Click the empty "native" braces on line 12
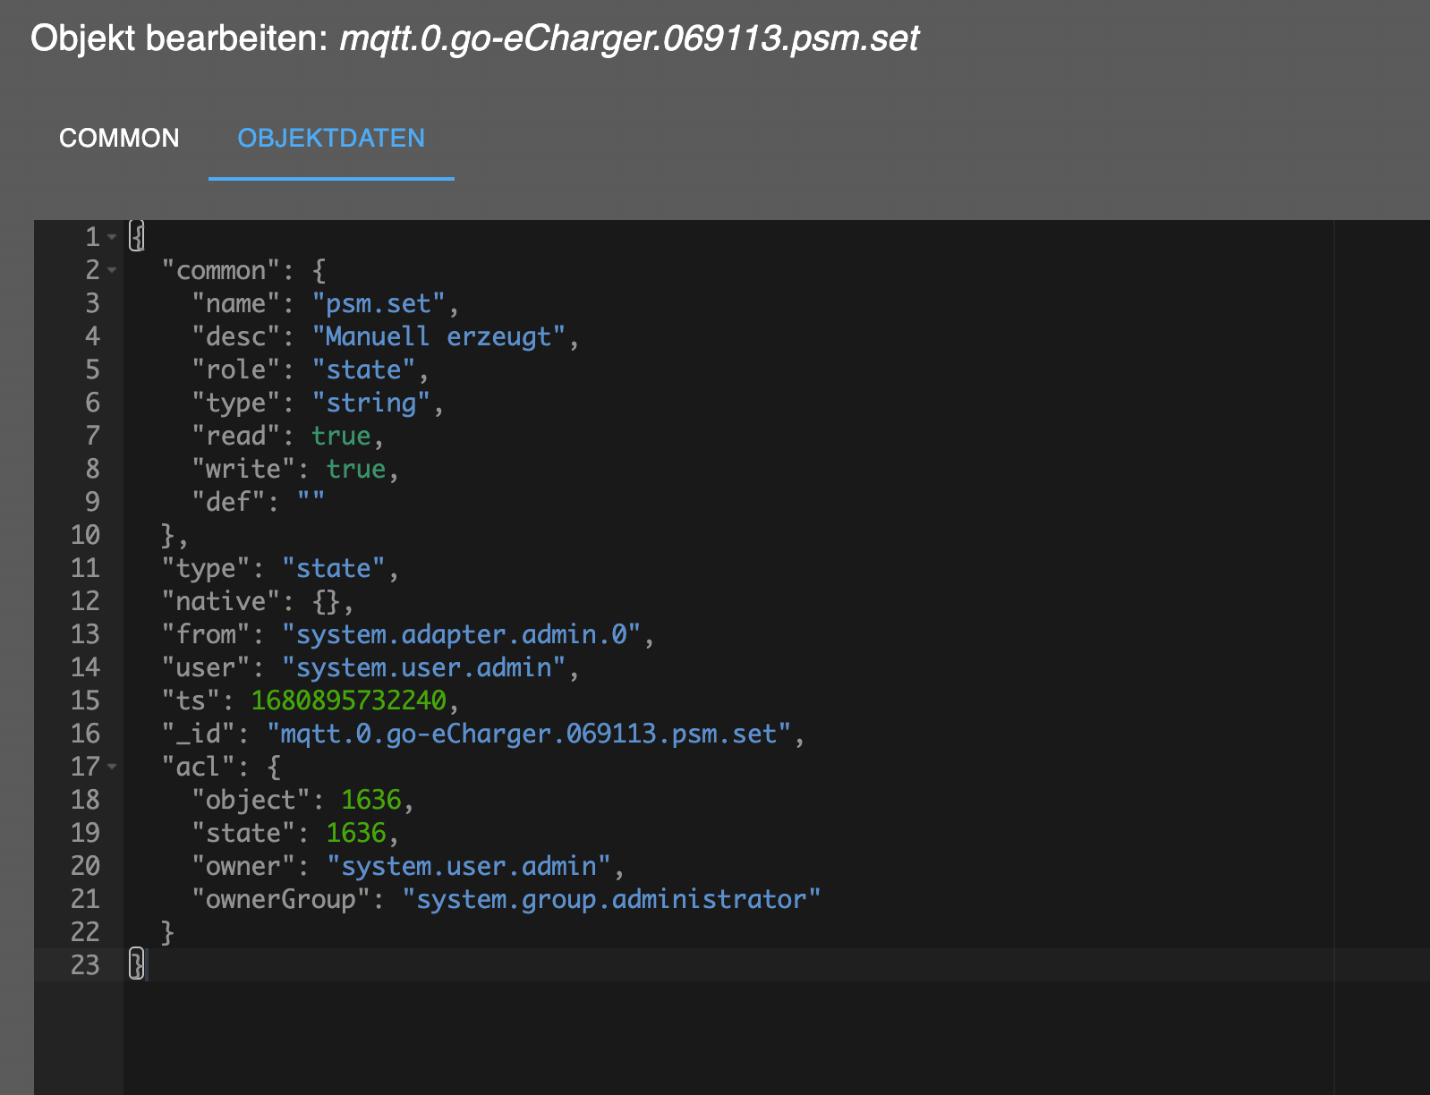Image resolution: width=1430 pixels, height=1095 pixels. point(326,602)
